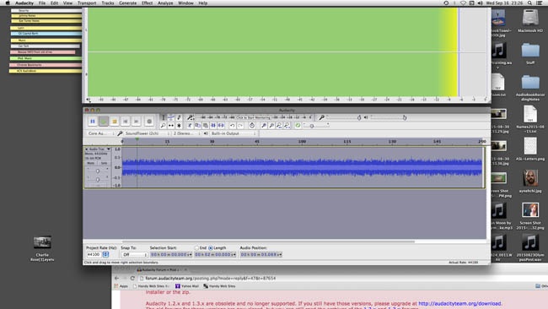Adjust the playback speed slider

click(x=316, y=125)
